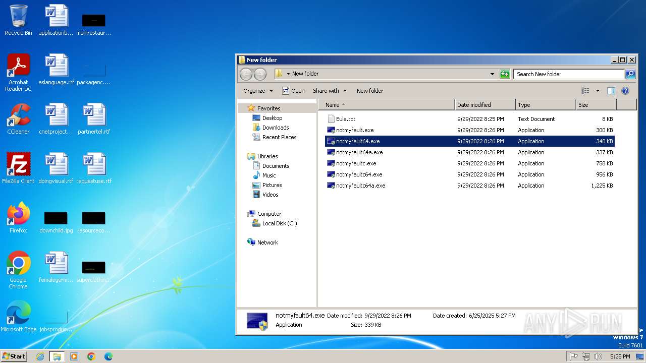Select Libraries in navigation pane
Screen dimensions: 646x363
(267, 156)
